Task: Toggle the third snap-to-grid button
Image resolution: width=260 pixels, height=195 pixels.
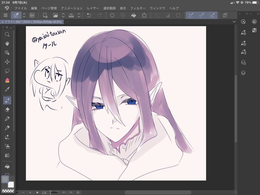Action: (213, 15)
